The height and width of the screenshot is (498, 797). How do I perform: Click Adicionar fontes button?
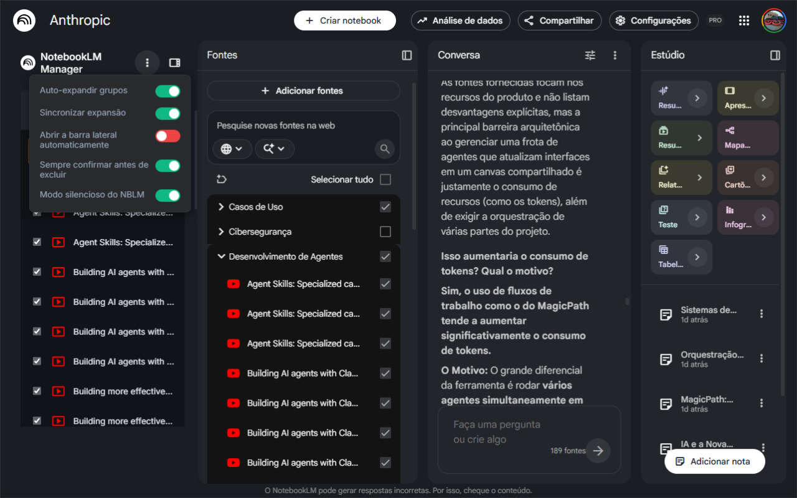click(303, 91)
